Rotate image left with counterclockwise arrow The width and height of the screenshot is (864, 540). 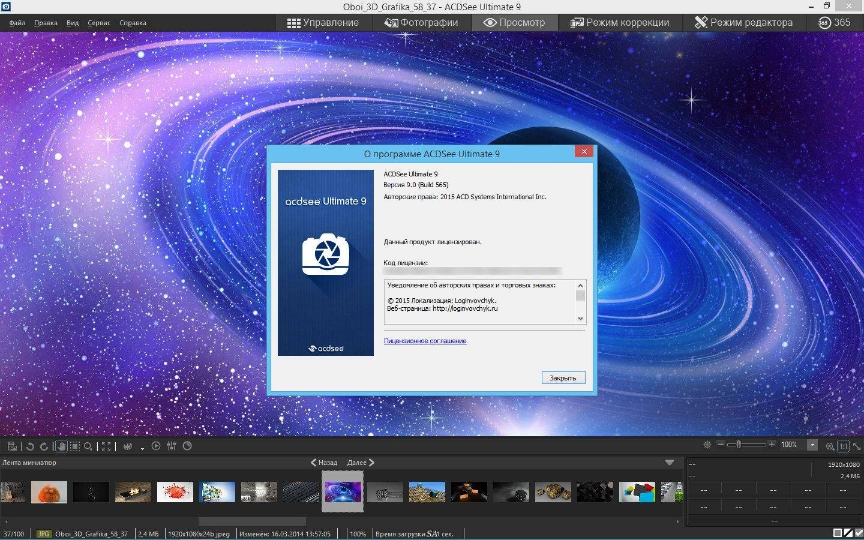point(30,446)
